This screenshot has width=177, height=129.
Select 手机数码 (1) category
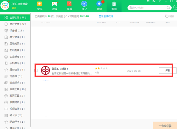point(15,63)
